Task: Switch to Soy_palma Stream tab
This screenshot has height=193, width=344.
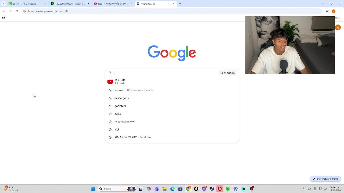Action: 70,4
